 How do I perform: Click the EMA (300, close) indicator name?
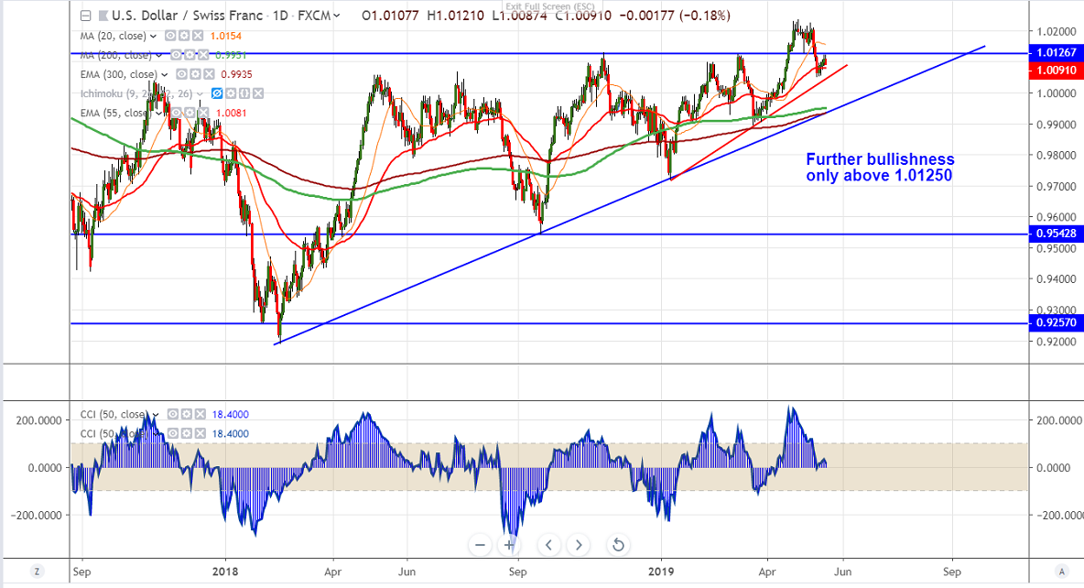click(x=119, y=74)
